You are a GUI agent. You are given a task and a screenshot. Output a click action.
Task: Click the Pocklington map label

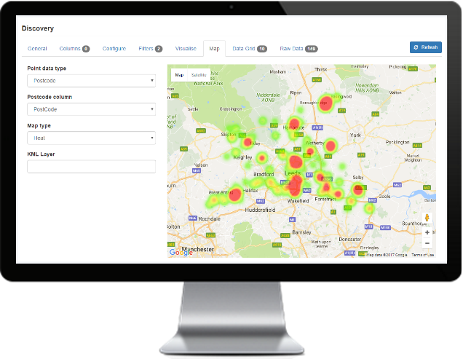click(397, 143)
